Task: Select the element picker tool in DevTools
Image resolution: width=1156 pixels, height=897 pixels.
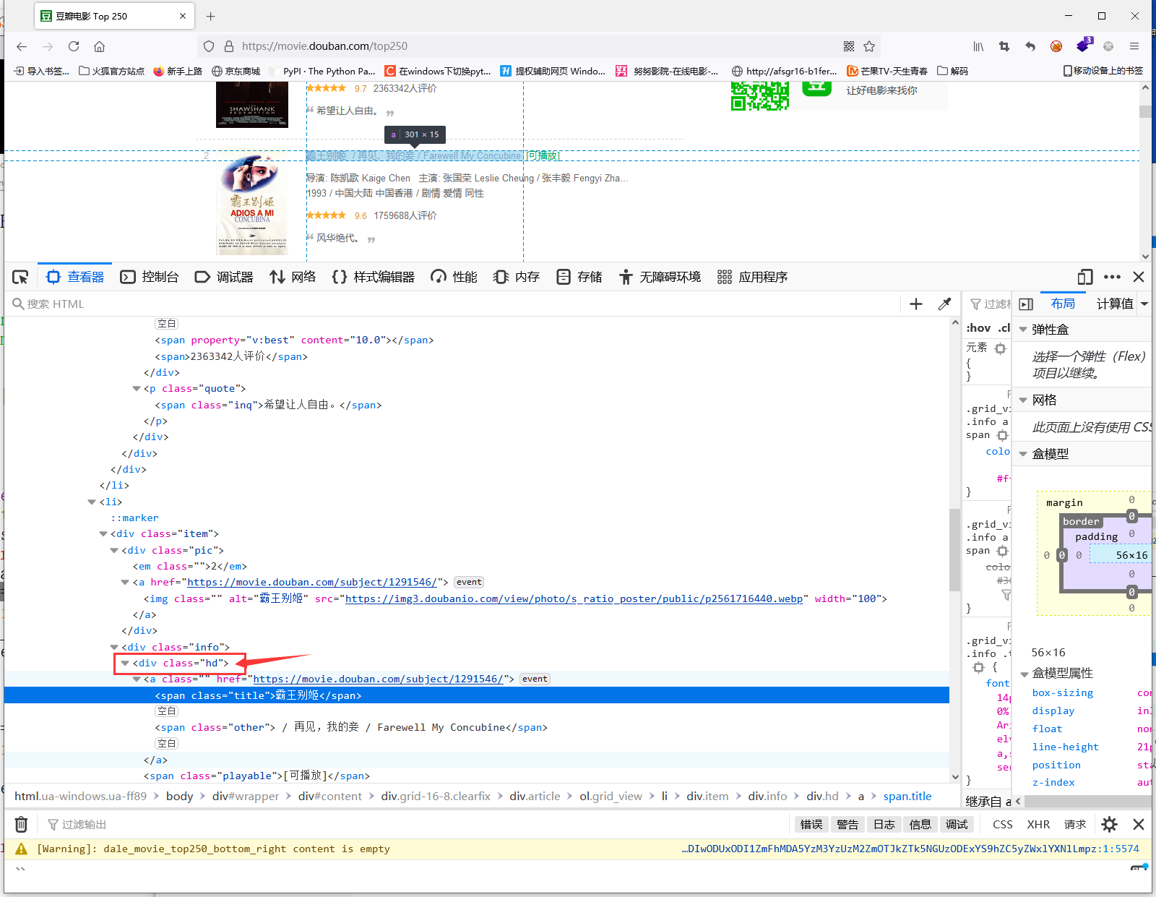Action: (20, 276)
